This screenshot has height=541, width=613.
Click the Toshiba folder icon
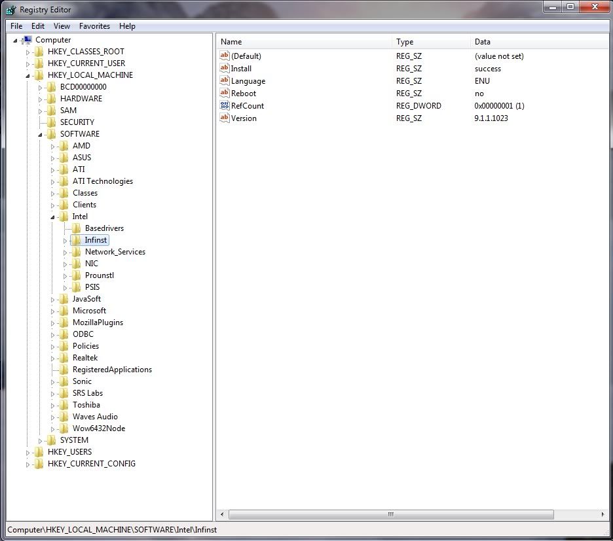tap(64, 405)
